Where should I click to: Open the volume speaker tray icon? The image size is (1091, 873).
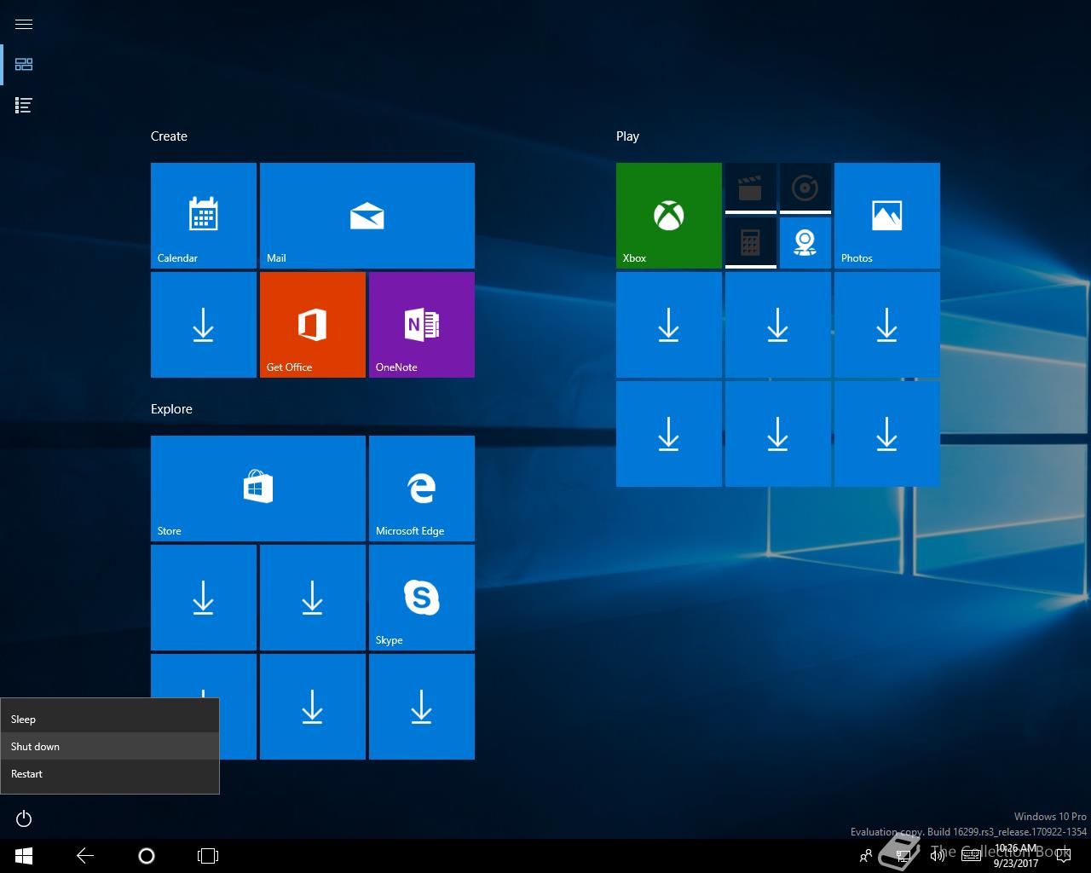[937, 856]
